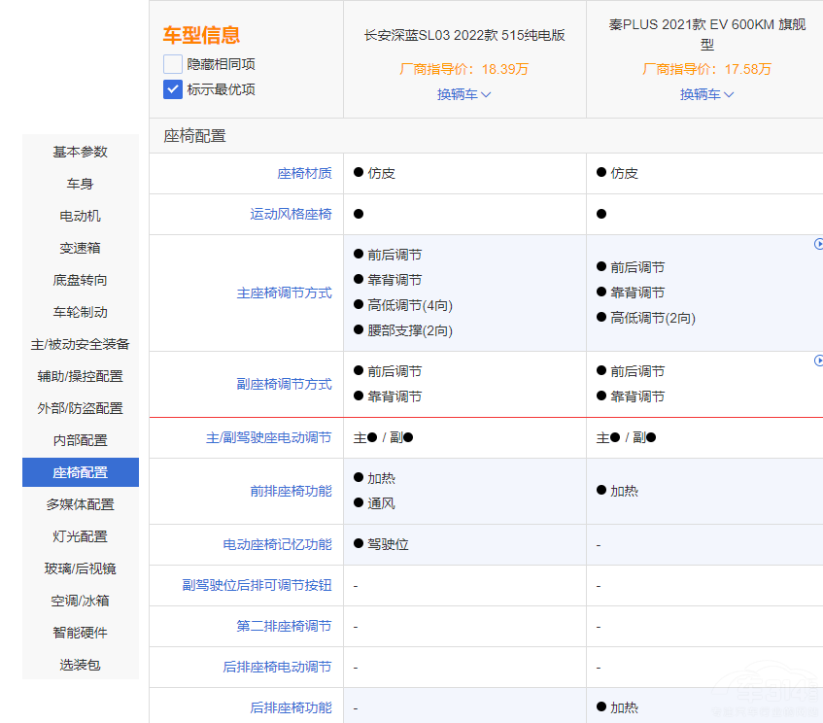Expand 换辆车 dropdown under 秦PLUS
Viewport: 823px width, 723px height.
tap(706, 94)
